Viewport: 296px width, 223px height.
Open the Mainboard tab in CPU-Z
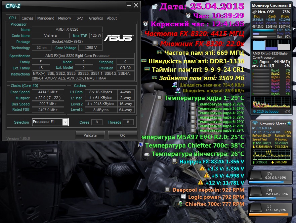(46, 18)
